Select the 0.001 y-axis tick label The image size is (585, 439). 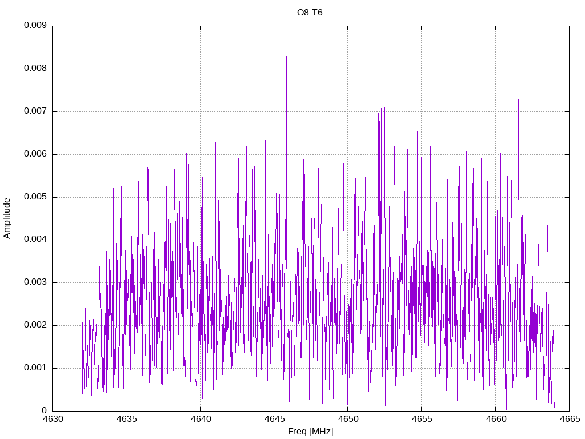point(35,368)
